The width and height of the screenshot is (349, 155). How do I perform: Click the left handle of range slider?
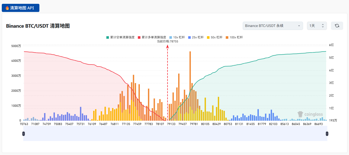pyautogui.click(x=24, y=134)
